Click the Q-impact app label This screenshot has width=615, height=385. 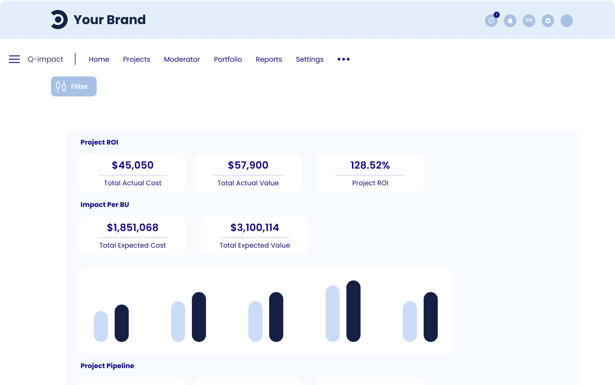[x=45, y=59]
